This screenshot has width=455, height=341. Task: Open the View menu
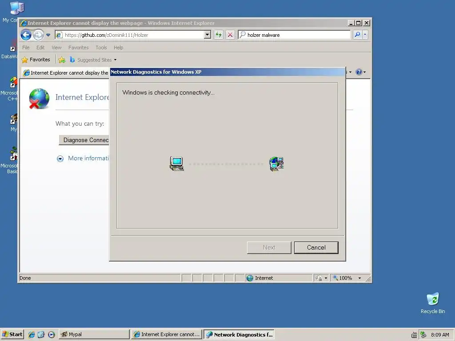(x=56, y=48)
